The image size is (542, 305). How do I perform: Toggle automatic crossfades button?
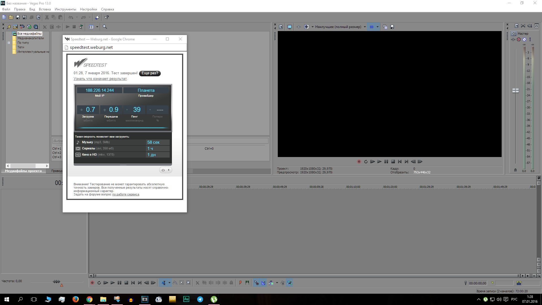(263, 283)
